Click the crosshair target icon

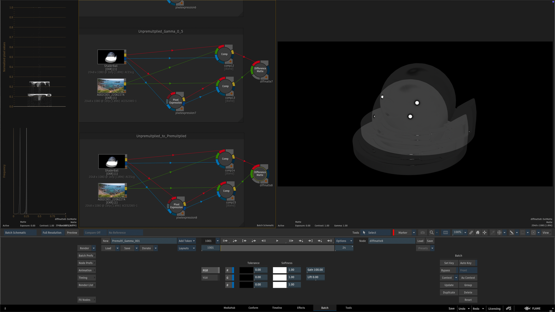(499, 233)
